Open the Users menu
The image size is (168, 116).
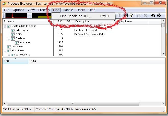(81, 10)
